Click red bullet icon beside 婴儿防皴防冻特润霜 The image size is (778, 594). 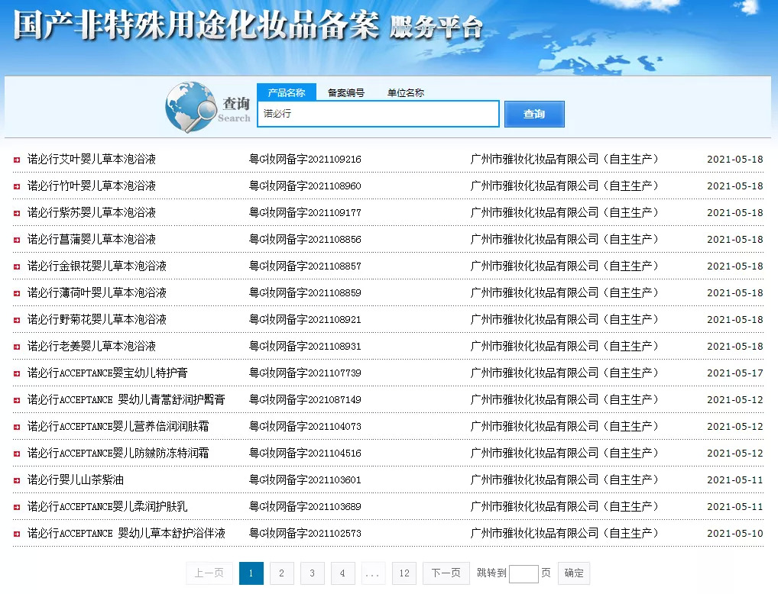[17, 454]
